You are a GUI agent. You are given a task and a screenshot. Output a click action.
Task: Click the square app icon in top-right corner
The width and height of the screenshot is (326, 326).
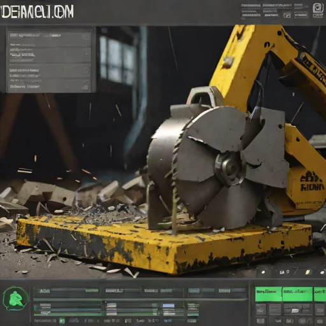[x=318, y=8]
